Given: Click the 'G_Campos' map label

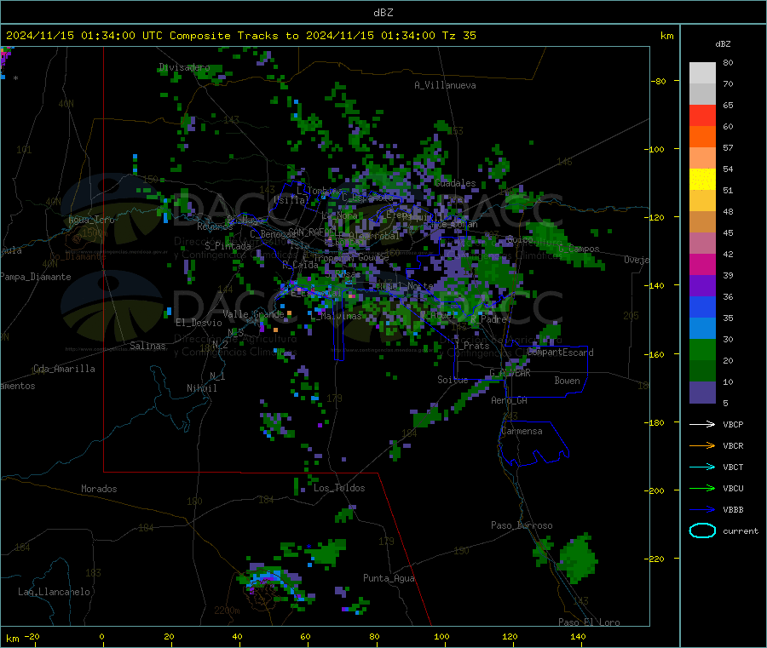Looking at the screenshot, I should coord(579,249).
